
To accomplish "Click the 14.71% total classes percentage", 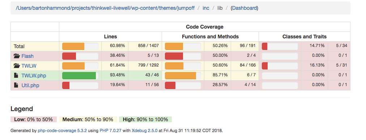I will click(317, 46).
